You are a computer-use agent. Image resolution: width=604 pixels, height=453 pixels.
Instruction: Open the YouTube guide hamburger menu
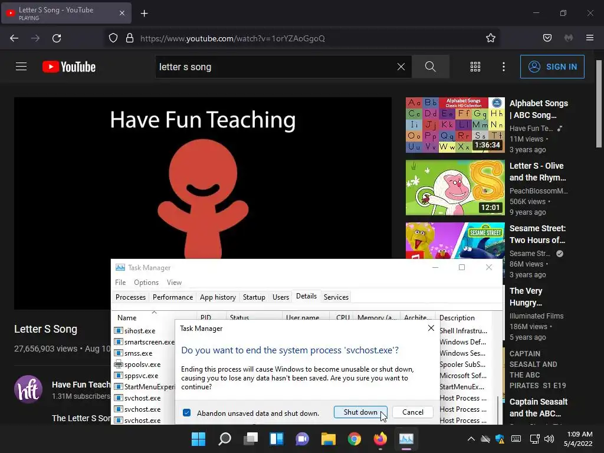tap(21, 67)
